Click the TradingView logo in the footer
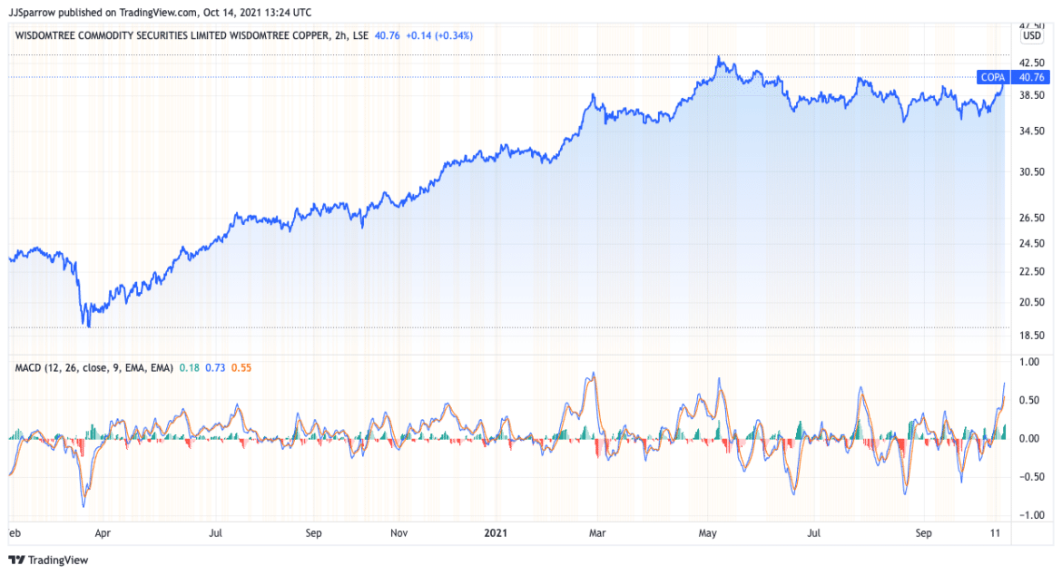 tap(50, 560)
